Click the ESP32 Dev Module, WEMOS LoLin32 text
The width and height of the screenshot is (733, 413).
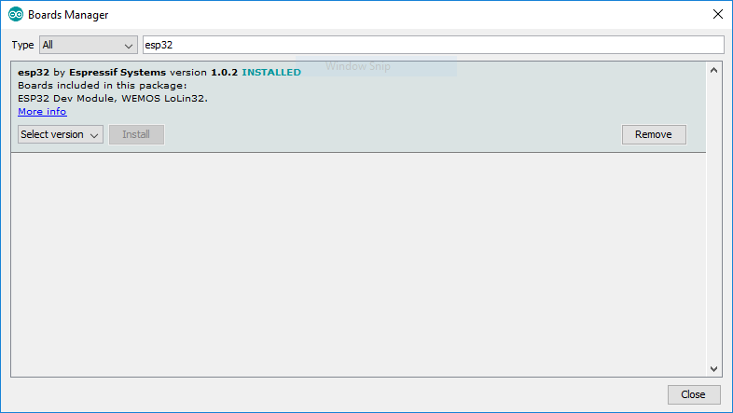[113, 99]
